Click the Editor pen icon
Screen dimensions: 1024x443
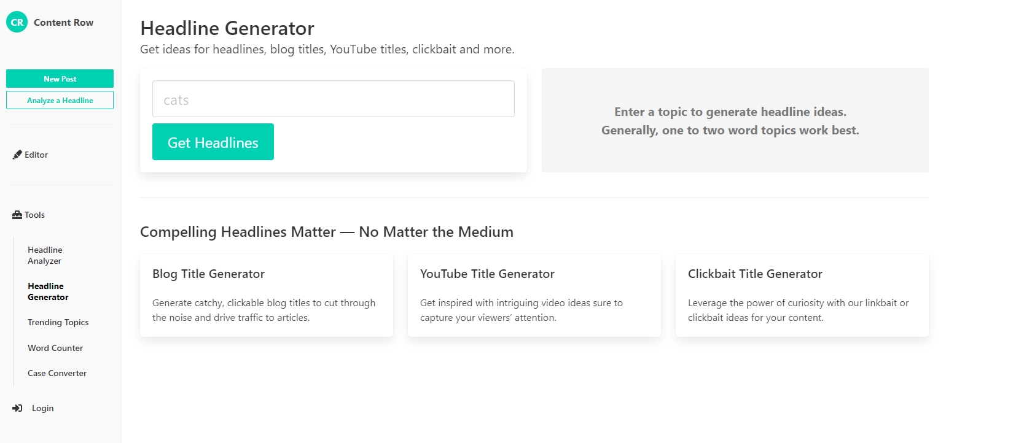coord(17,155)
